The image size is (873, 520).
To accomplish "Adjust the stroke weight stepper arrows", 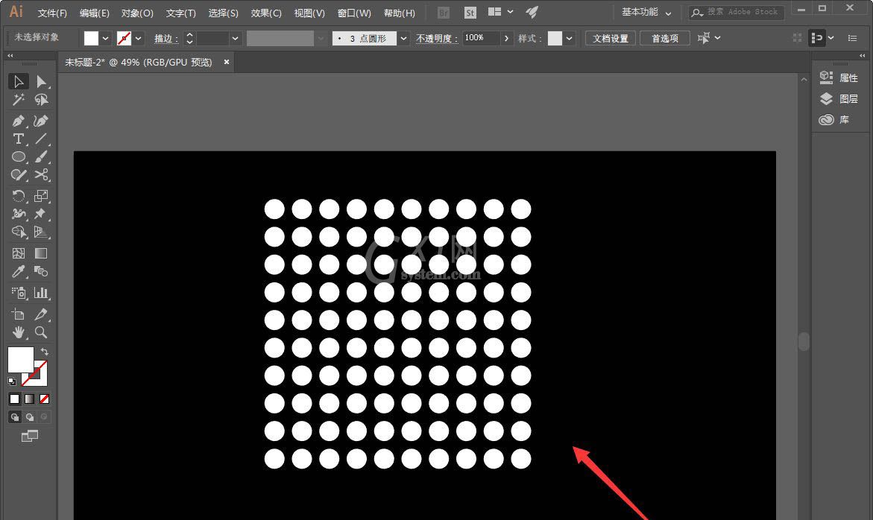I will tap(190, 38).
